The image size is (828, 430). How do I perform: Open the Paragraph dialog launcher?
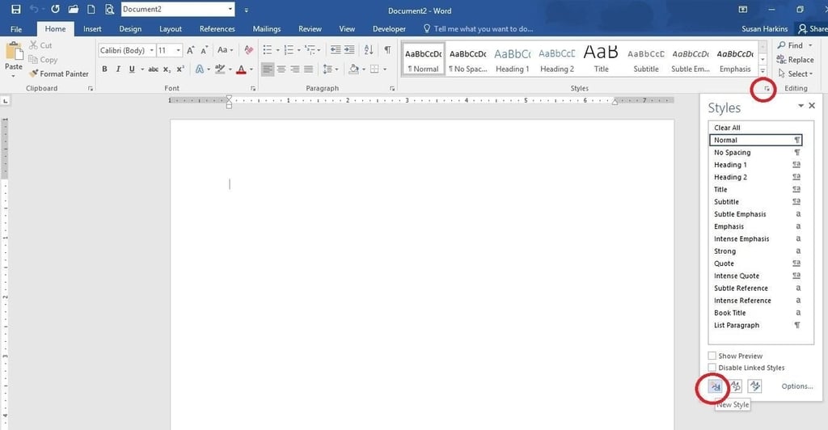[392, 89]
